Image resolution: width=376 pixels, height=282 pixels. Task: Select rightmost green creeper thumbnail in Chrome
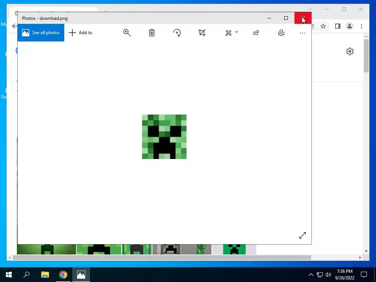coord(234,249)
